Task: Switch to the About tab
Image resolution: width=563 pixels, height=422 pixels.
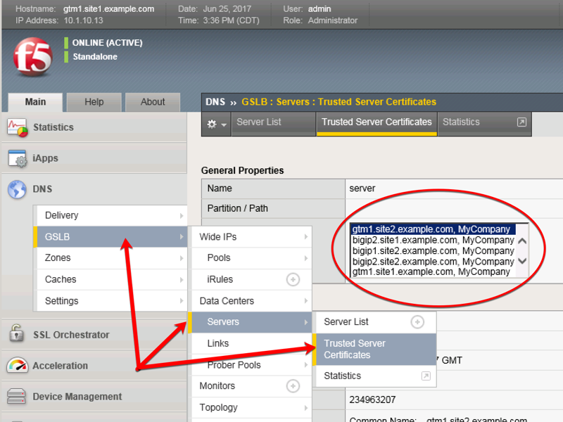Action: pos(153,102)
